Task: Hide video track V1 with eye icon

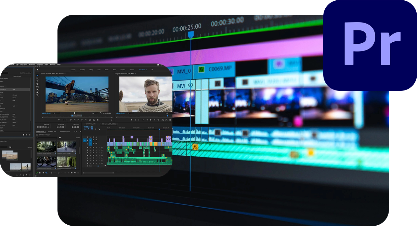Action: (96, 143)
